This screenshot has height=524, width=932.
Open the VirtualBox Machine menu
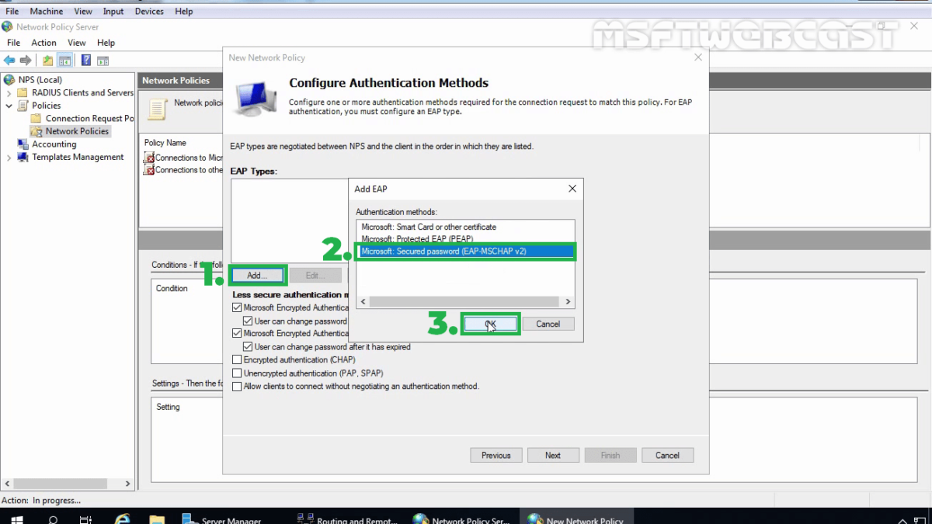pyautogui.click(x=47, y=12)
